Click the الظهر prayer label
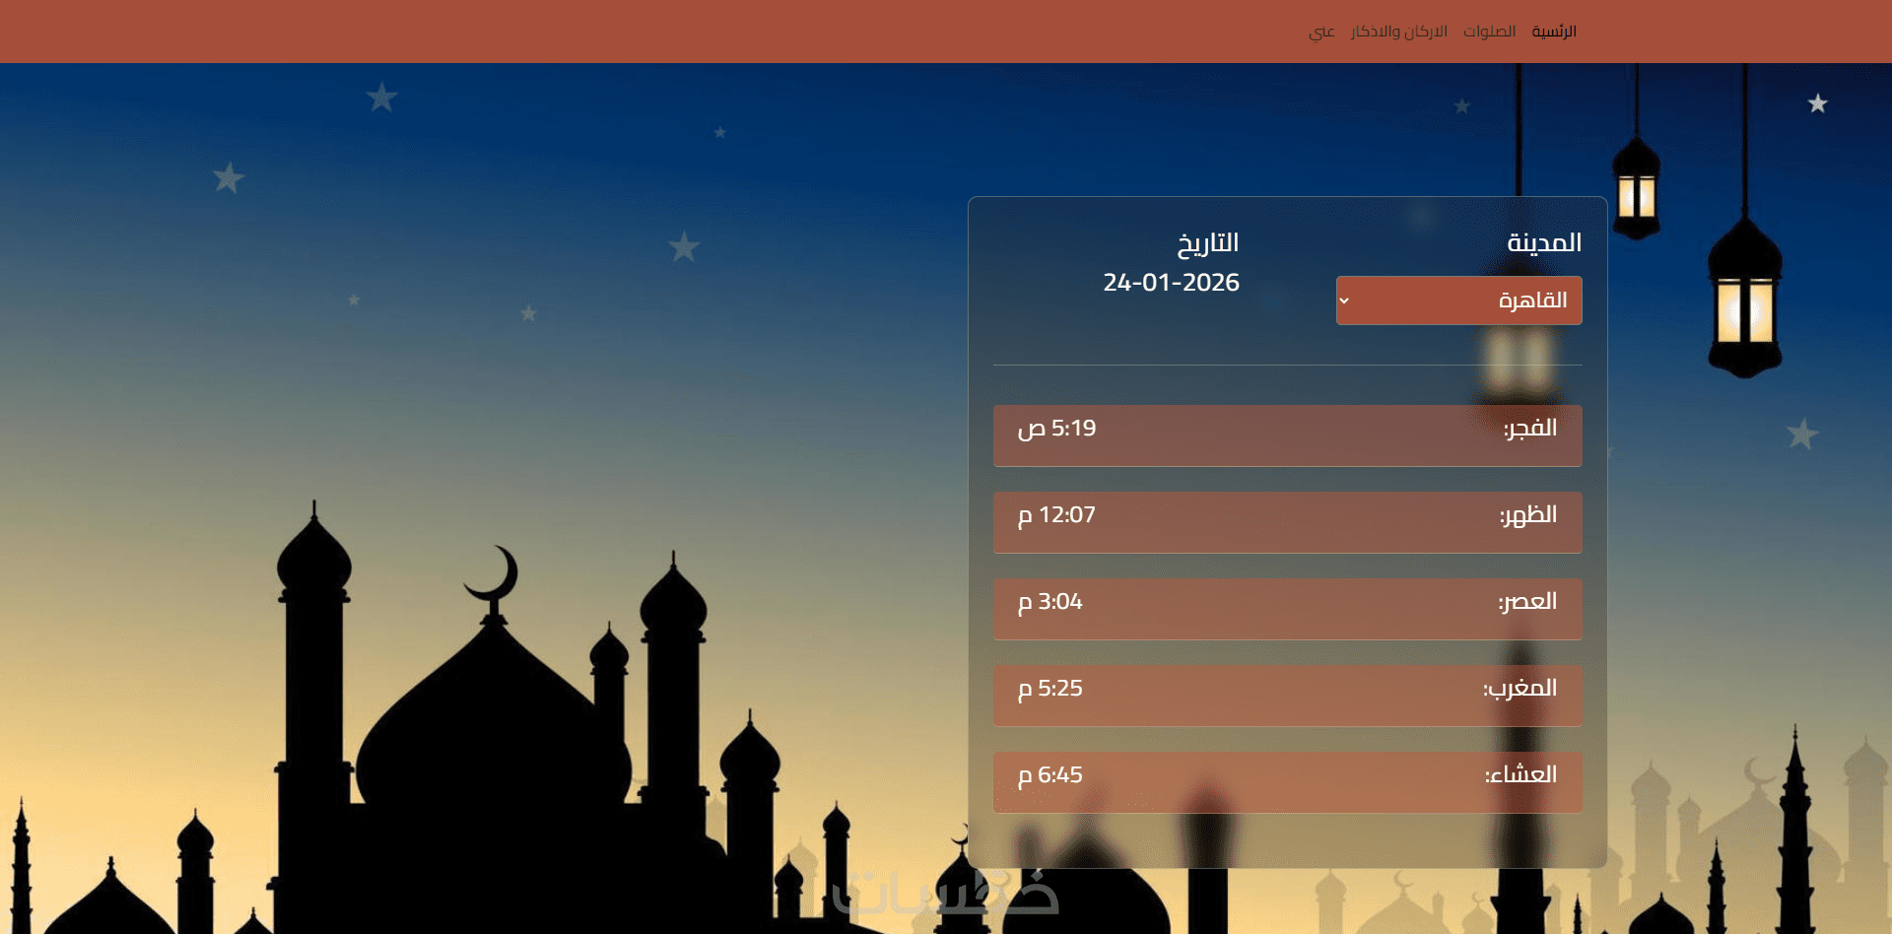 click(x=1528, y=515)
